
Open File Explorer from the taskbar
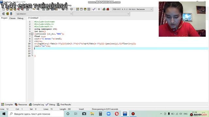point(92,114)
